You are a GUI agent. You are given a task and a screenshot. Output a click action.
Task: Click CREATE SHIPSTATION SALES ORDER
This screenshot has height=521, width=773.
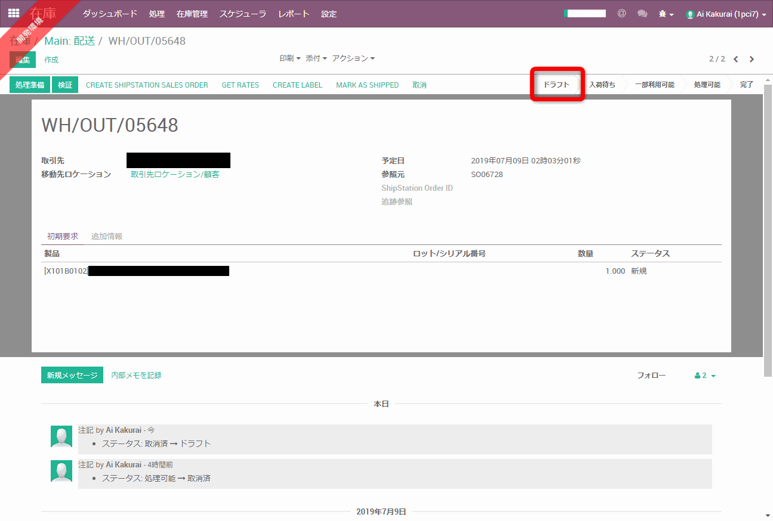147,85
